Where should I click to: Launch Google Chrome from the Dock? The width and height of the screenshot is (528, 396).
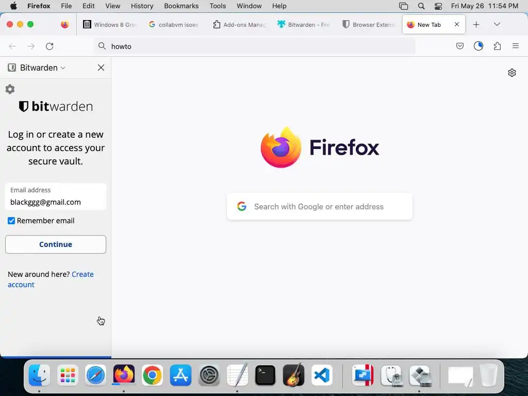(152, 375)
